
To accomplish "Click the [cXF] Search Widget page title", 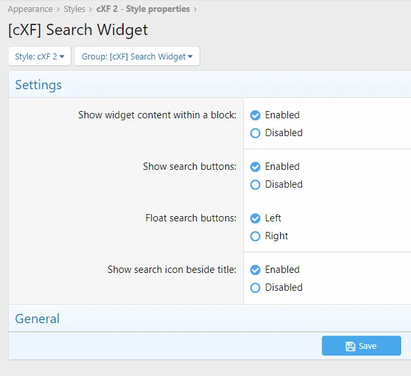I will (78, 30).
